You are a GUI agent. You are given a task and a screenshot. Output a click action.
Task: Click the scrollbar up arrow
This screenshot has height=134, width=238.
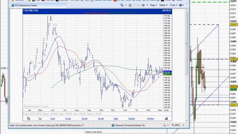point(186,10)
